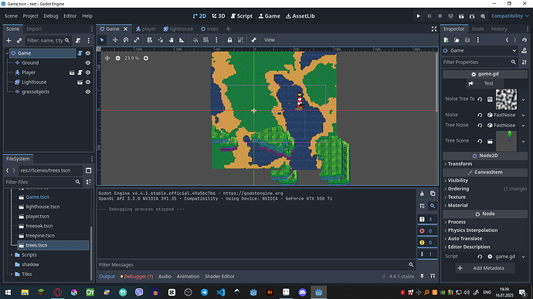Activate the Ruler Mode tool
The height and width of the screenshot is (299, 533).
point(182,40)
